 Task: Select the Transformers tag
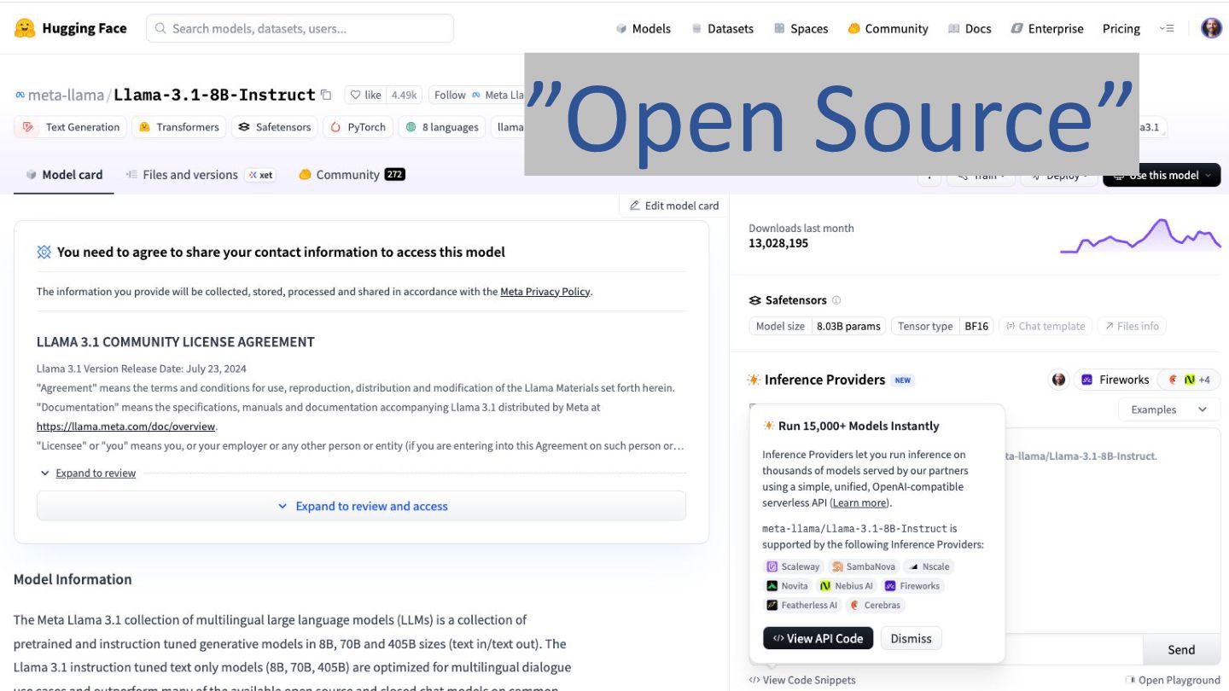pos(179,127)
